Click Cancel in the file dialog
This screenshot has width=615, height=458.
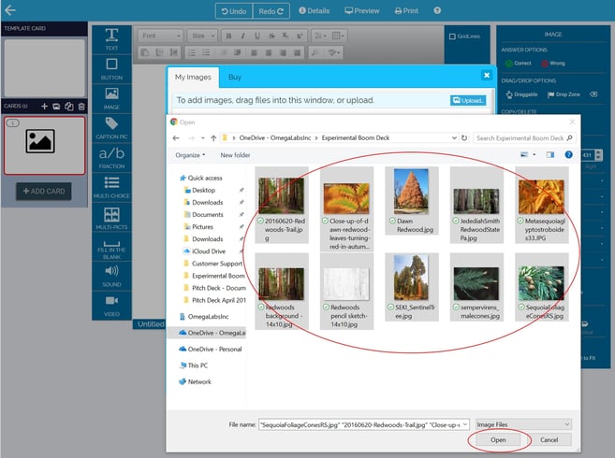click(549, 440)
